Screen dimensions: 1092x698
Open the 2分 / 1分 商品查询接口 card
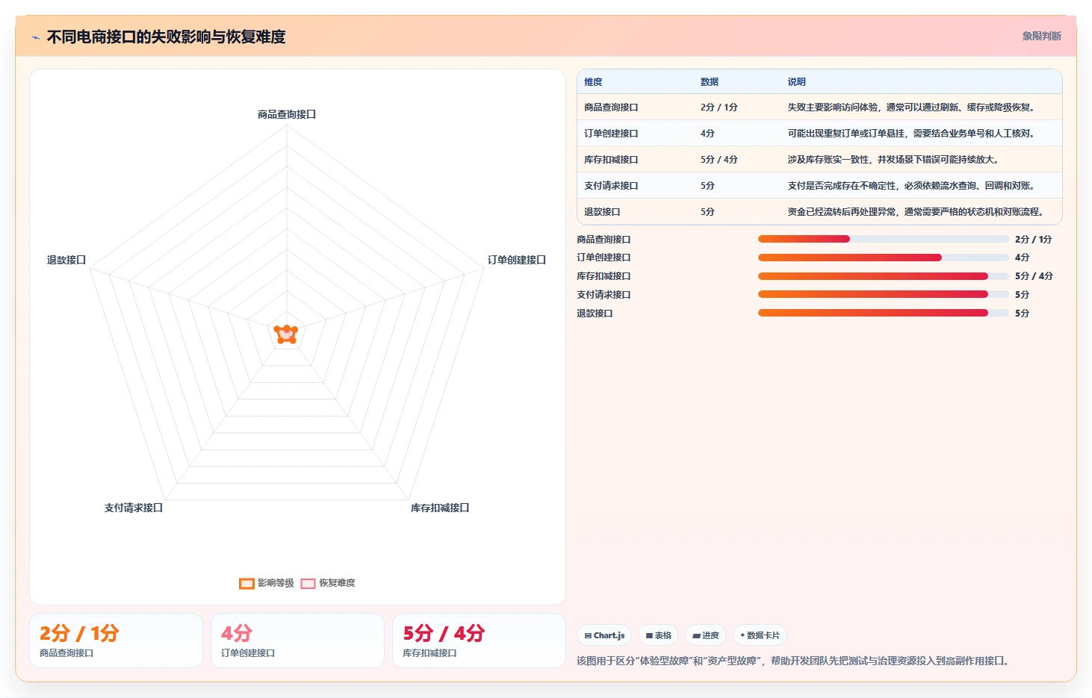(x=116, y=641)
